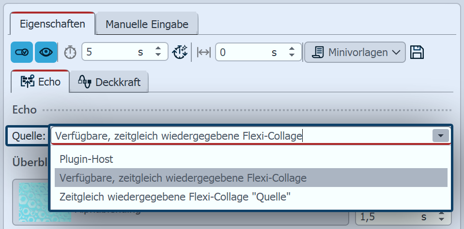Screen dimensions: 464x229
Task: Click the offset spinner arrows
Action: [x=292, y=52]
